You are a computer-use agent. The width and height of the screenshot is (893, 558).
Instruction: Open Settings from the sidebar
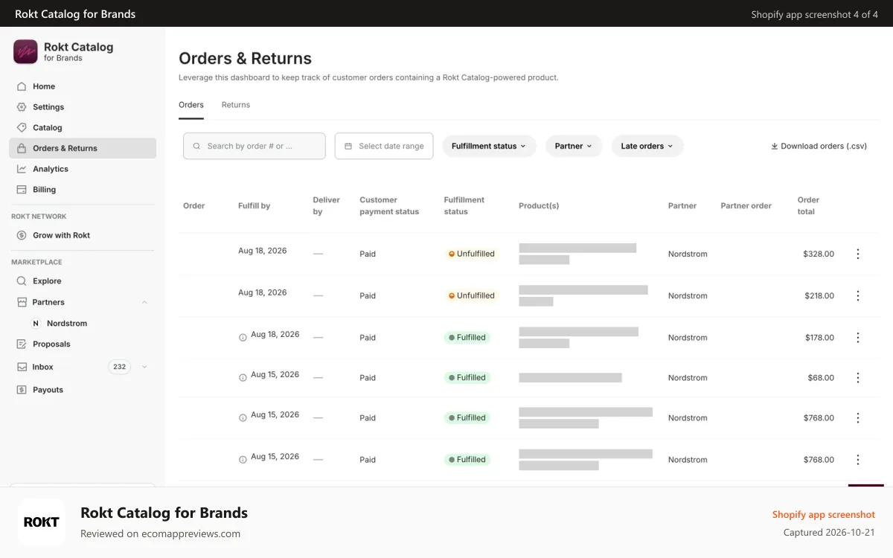click(x=83, y=107)
